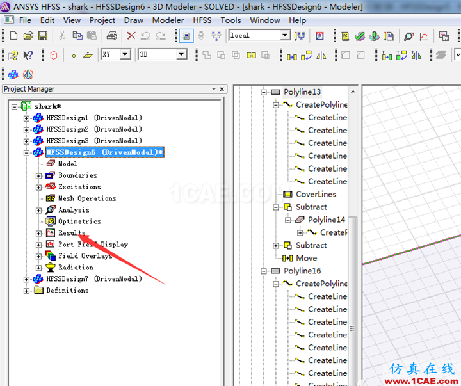Expand the Excitations node
461x386 pixels.
(x=38, y=188)
